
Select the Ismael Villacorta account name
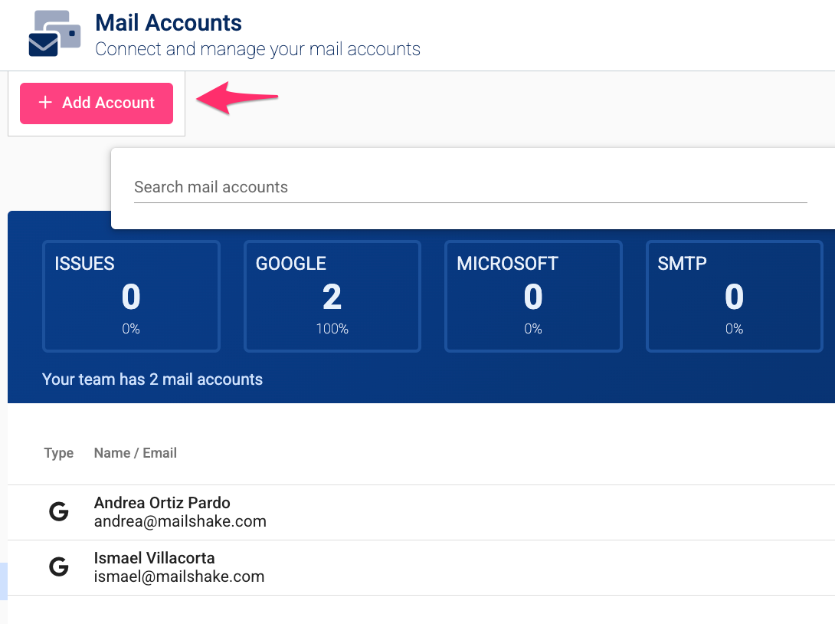pyautogui.click(x=155, y=558)
